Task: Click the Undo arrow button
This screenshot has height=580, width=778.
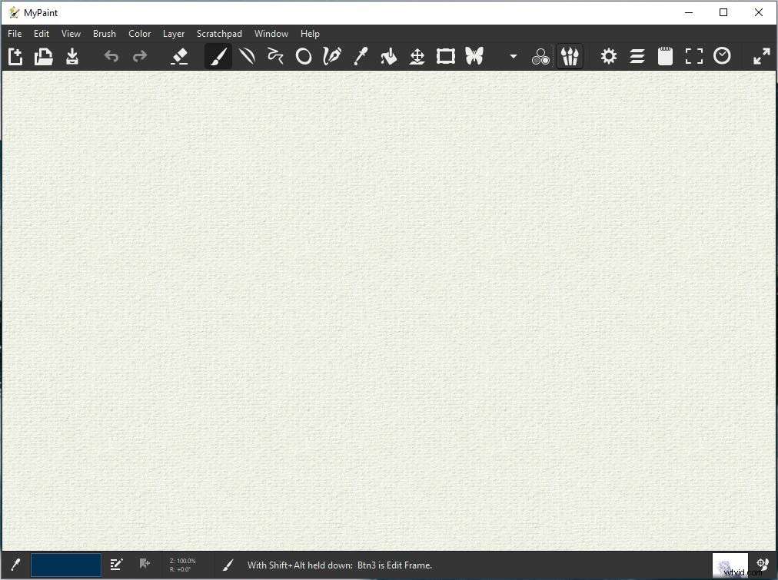Action: (x=111, y=56)
